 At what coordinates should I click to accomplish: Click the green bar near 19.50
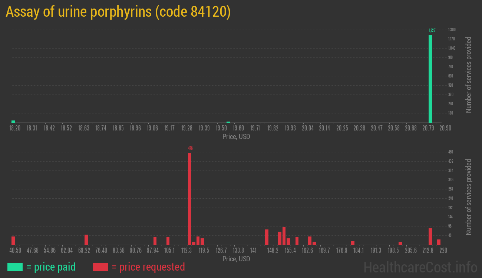point(228,122)
